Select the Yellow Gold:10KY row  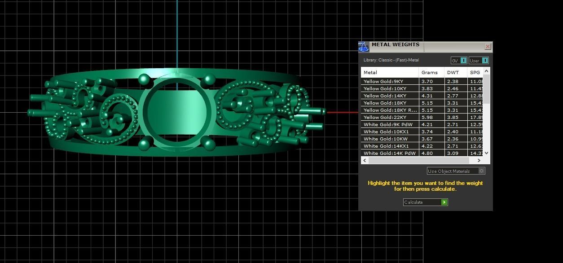tap(422, 88)
